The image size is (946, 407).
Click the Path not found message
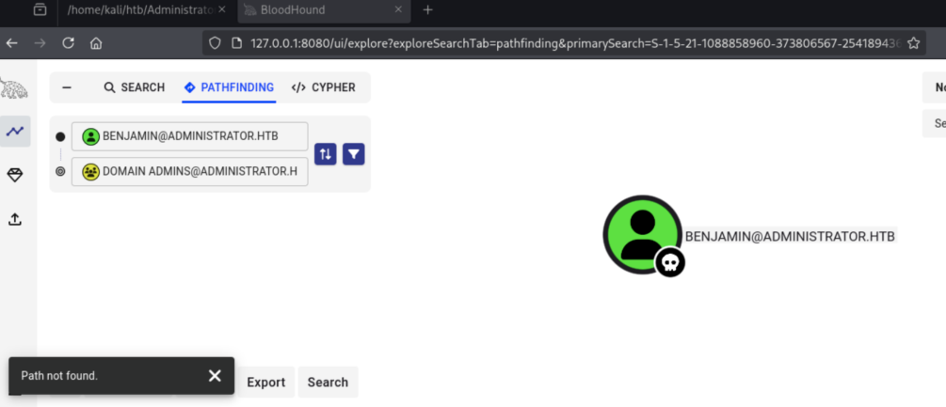(59, 376)
